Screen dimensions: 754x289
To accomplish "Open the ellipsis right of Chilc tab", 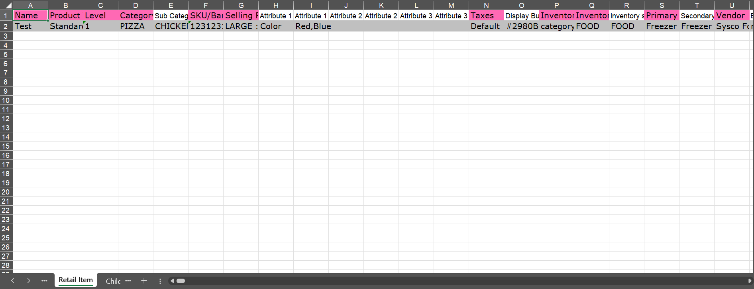I will [x=128, y=281].
